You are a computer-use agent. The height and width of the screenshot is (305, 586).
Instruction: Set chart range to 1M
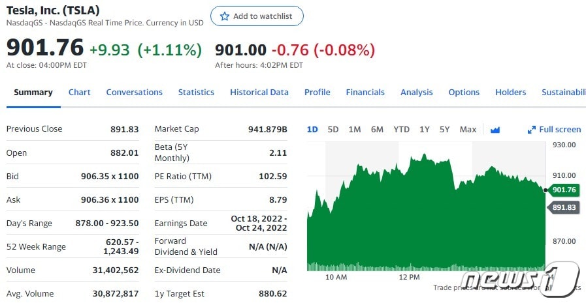click(x=355, y=130)
